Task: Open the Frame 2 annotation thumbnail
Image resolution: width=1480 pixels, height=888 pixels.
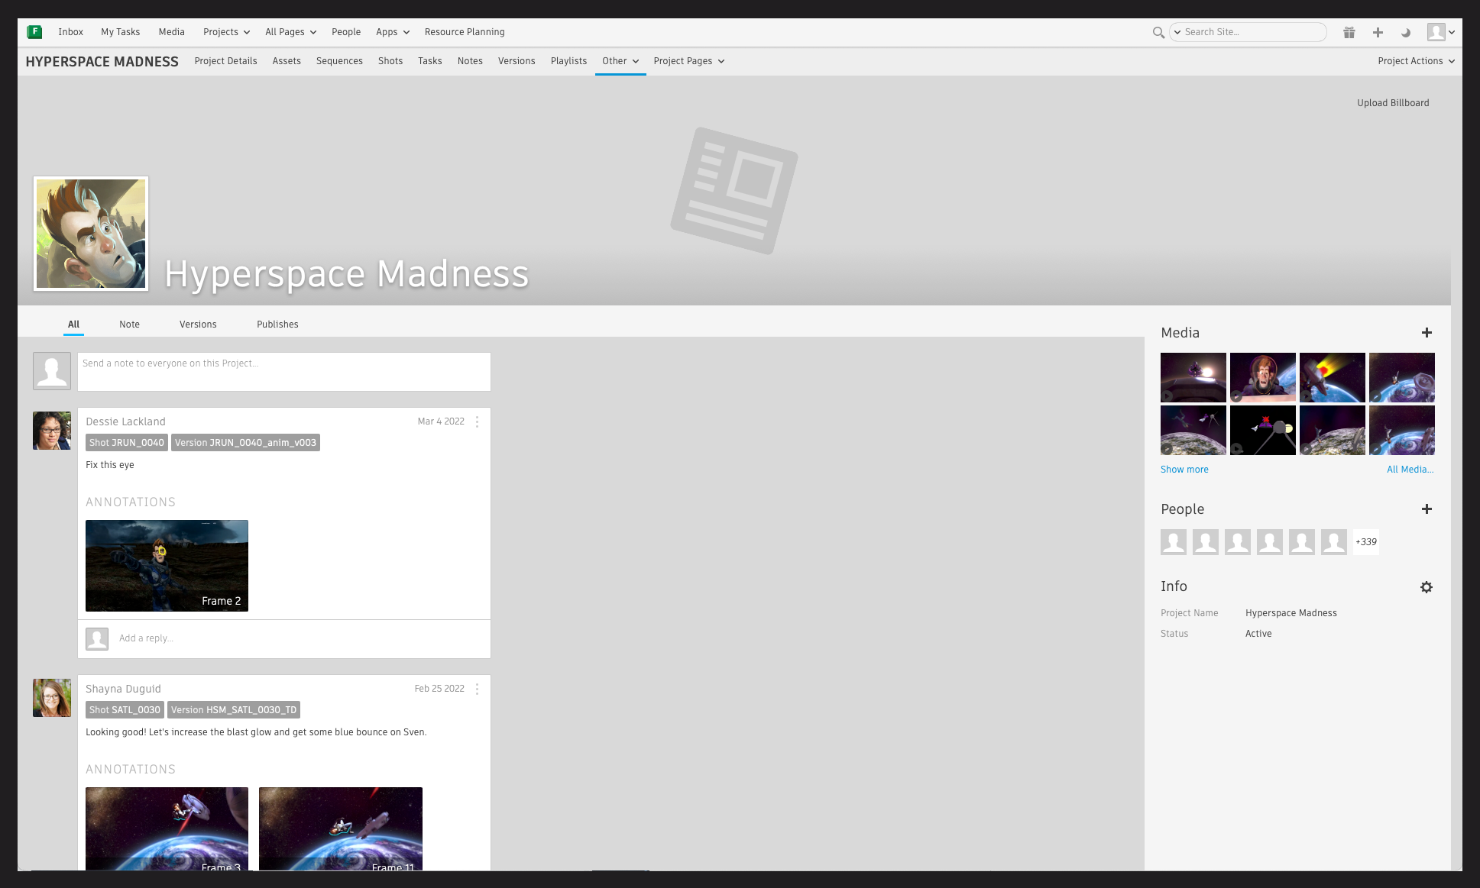Action: [167, 566]
